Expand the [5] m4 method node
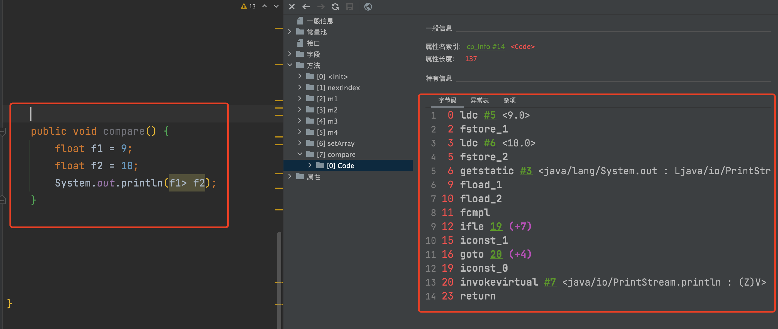The height and width of the screenshot is (329, 778). (300, 132)
